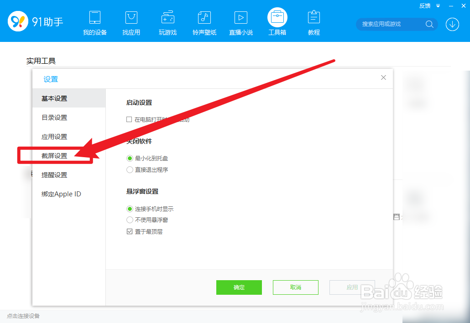Open the 教程 tutorials icon
470x323 pixels.
coord(313,21)
